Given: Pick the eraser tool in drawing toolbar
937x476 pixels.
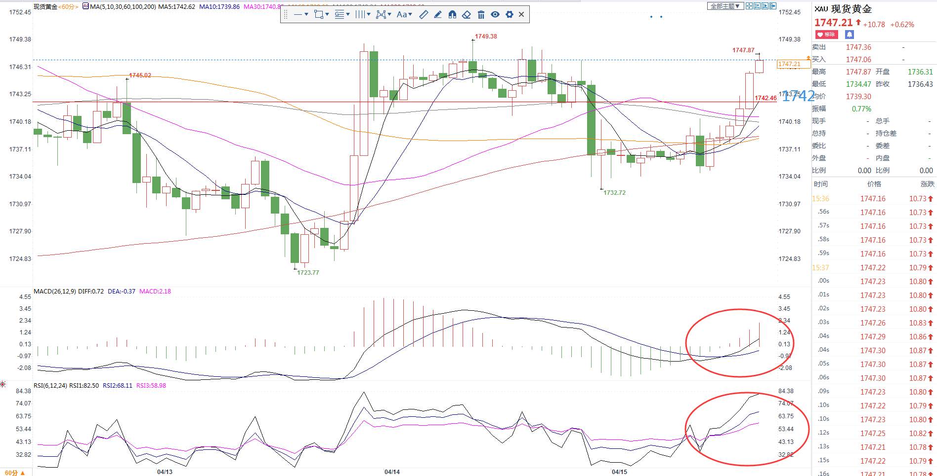Looking at the screenshot, I should pos(467,15).
